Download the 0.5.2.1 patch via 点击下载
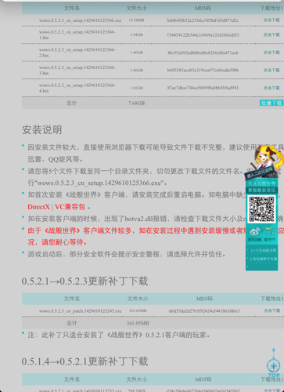284x392 pixels. point(271,390)
